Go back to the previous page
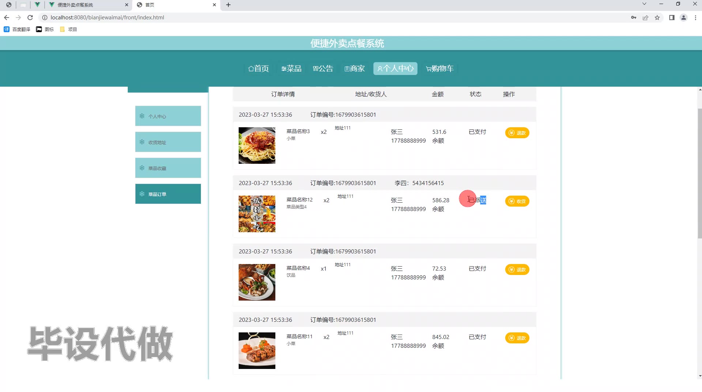This screenshot has height=392, width=702. [7, 18]
